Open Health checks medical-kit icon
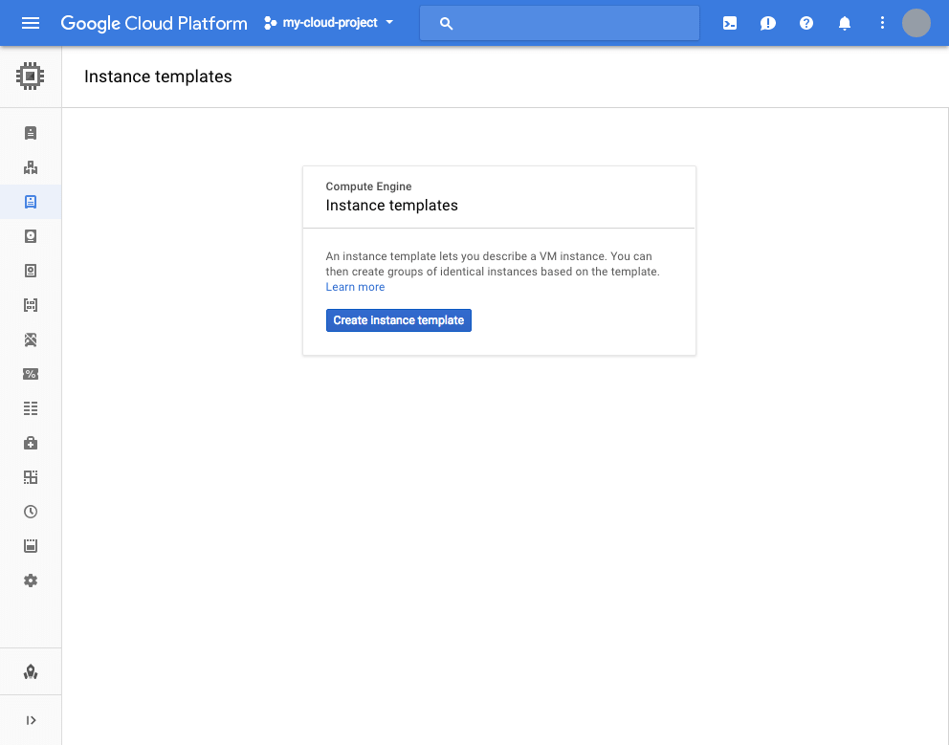949x745 pixels. [x=31, y=443]
